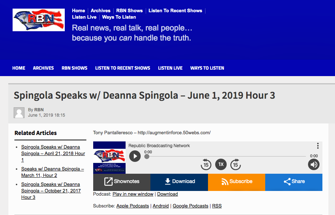
Task: Click the RBN author name link
Action: (x=39, y=110)
